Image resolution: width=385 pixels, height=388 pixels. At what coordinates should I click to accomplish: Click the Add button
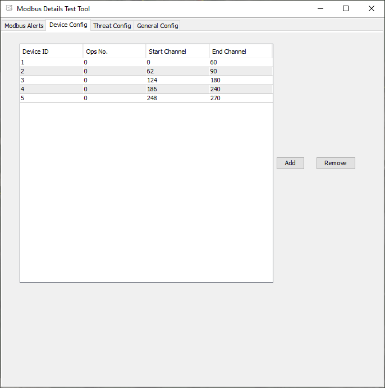point(290,163)
